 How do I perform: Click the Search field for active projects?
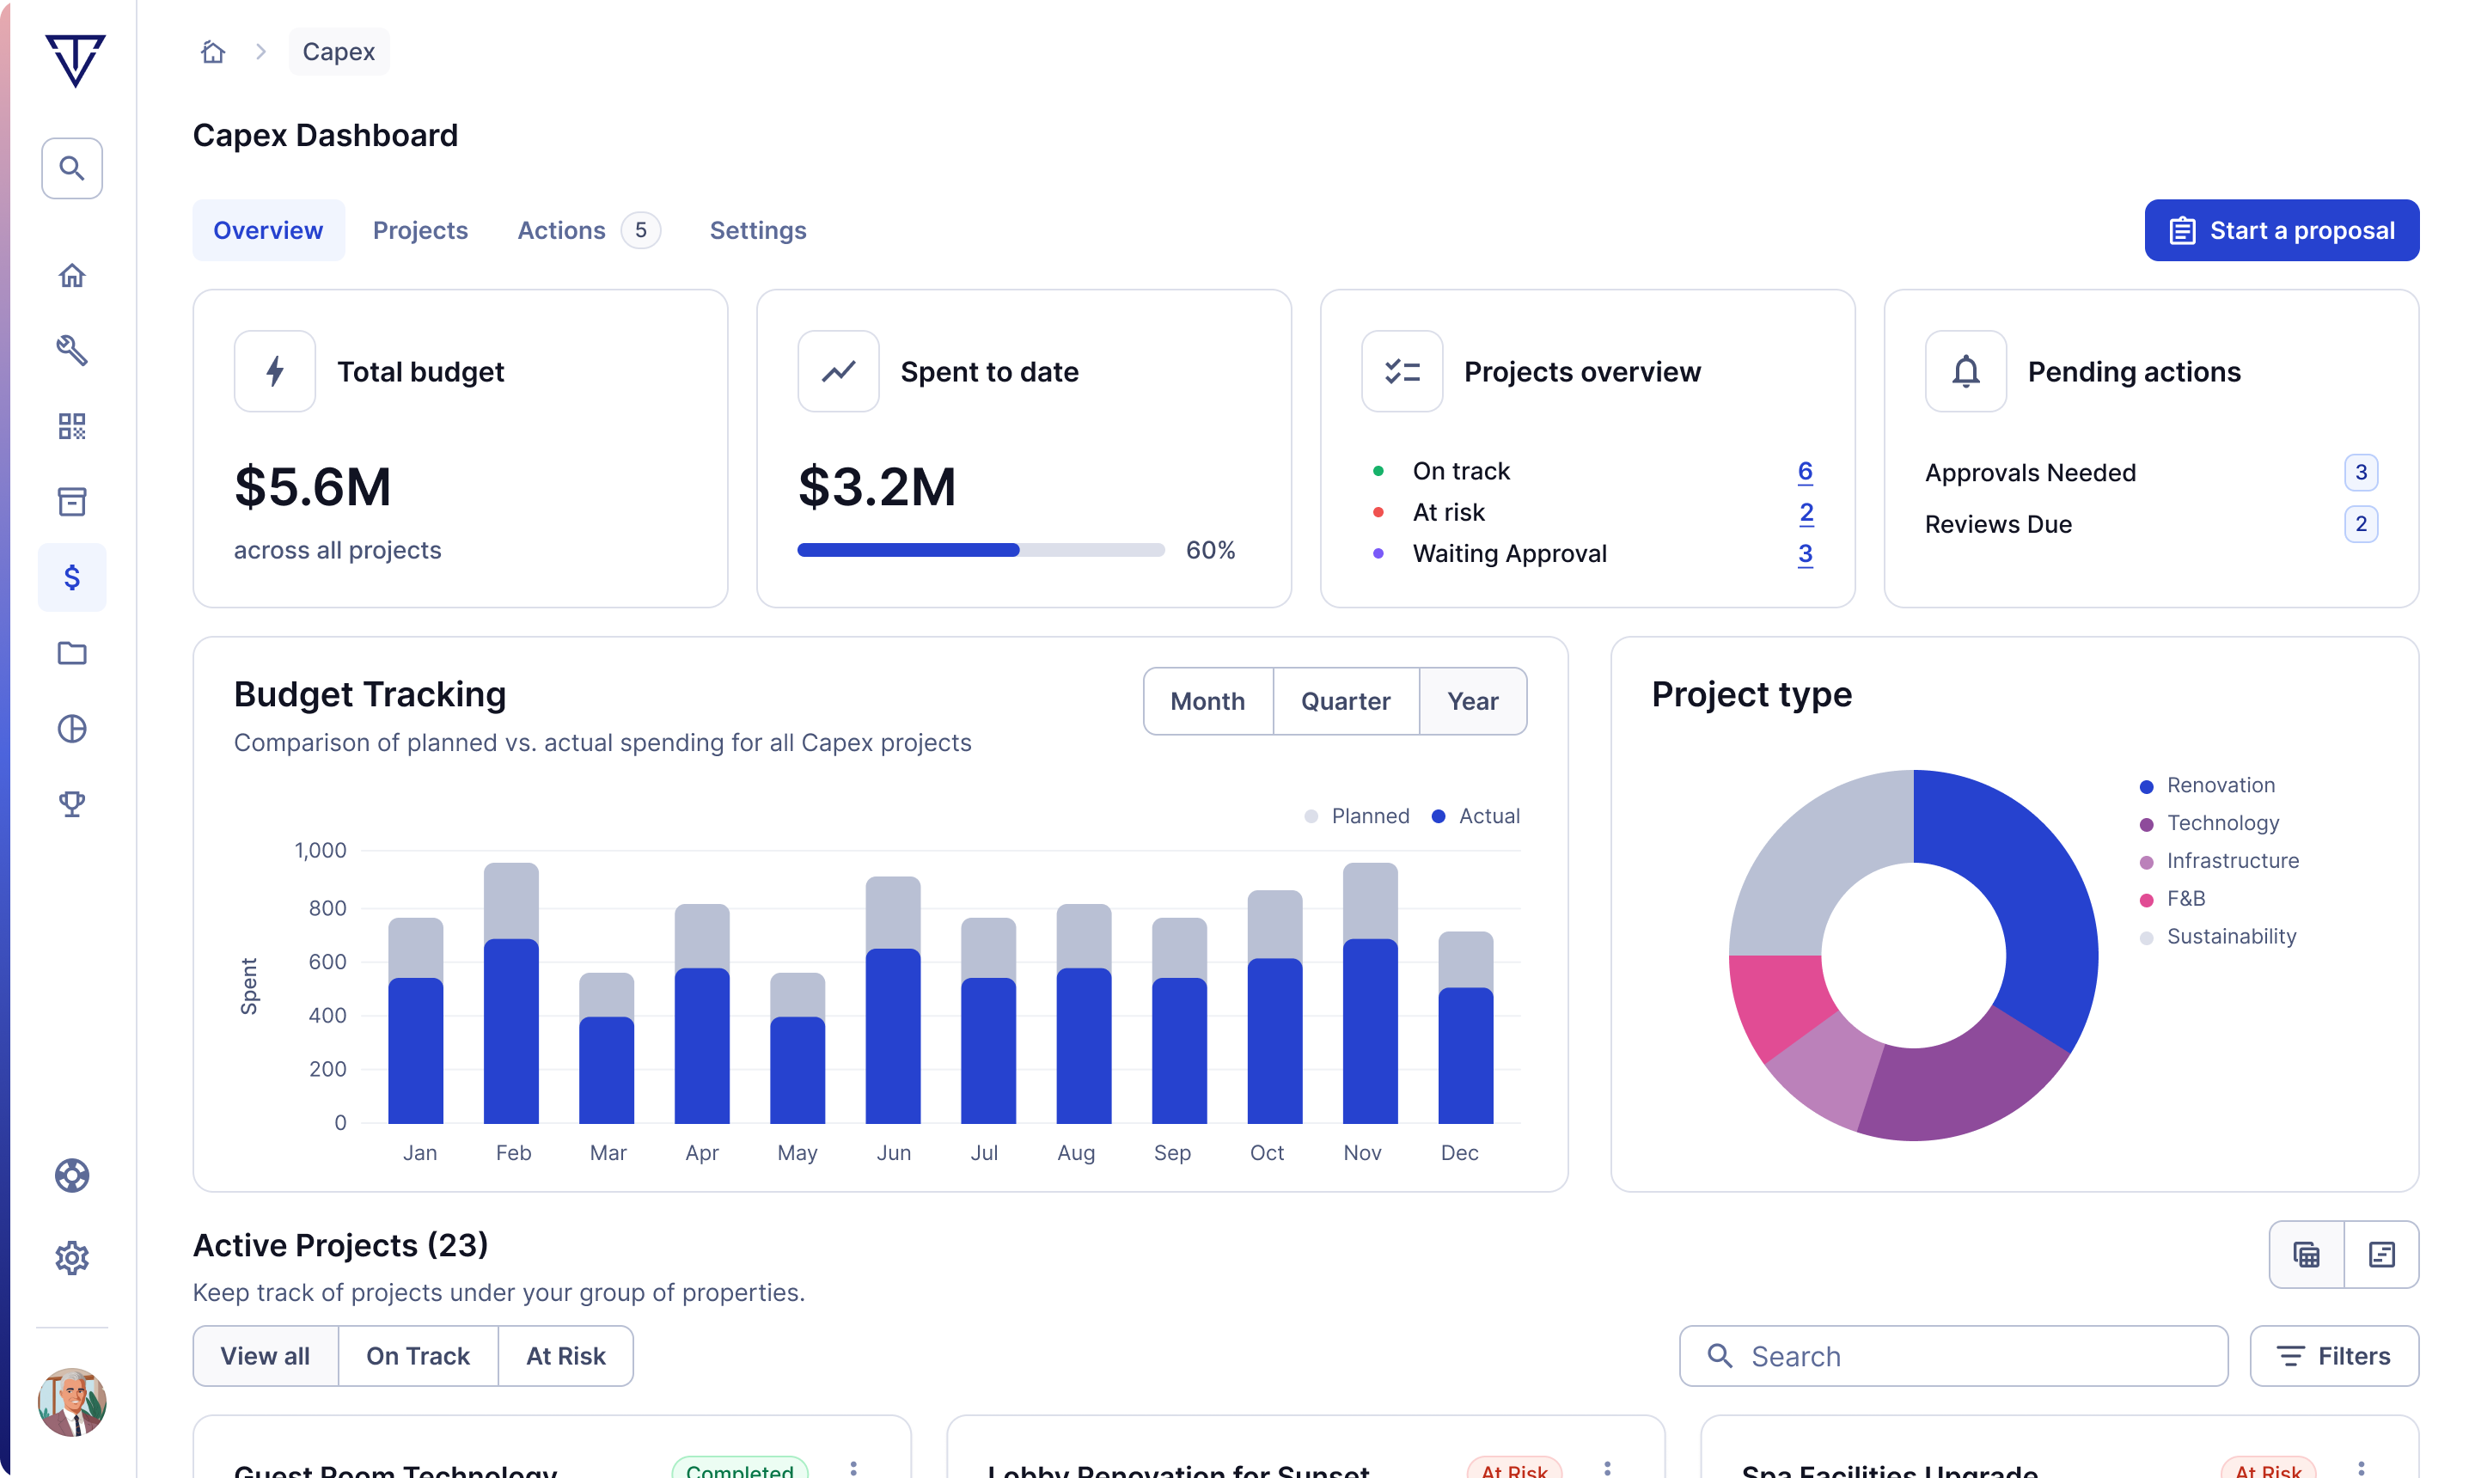(x=1952, y=1355)
